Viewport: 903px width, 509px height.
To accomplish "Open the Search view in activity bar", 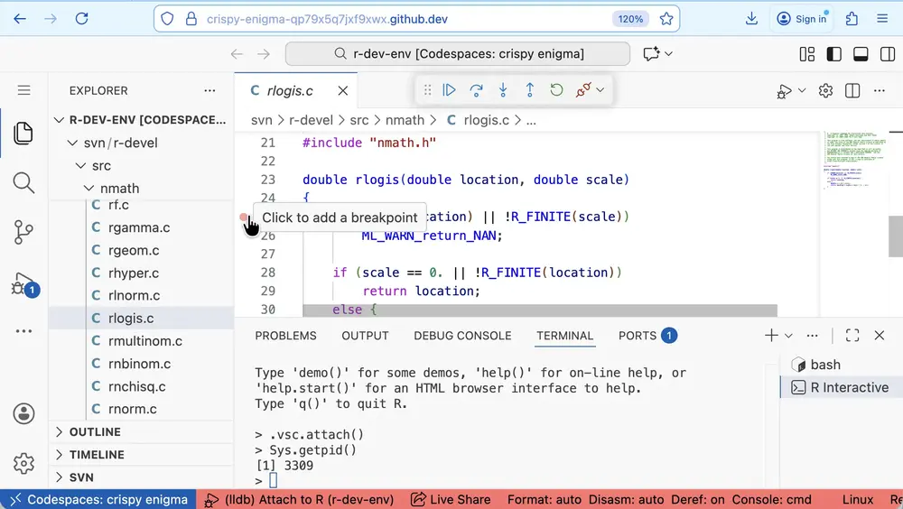I will [x=23, y=183].
